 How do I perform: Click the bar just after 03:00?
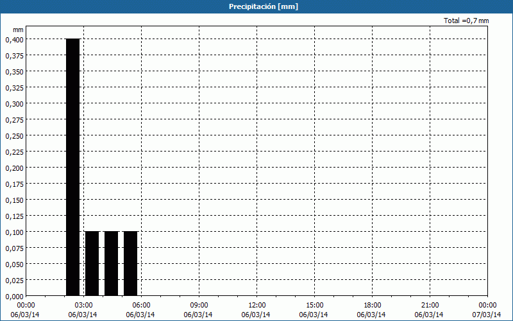pyautogui.click(x=92, y=263)
